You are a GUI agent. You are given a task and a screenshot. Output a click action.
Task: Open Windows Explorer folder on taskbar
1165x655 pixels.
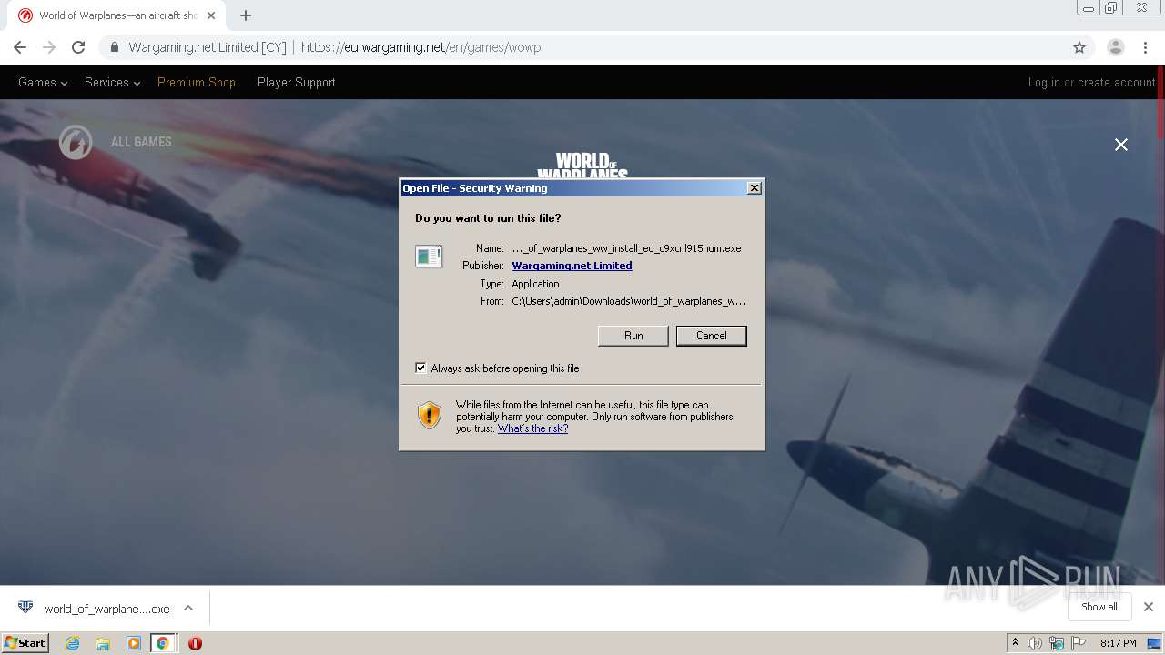click(103, 643)
